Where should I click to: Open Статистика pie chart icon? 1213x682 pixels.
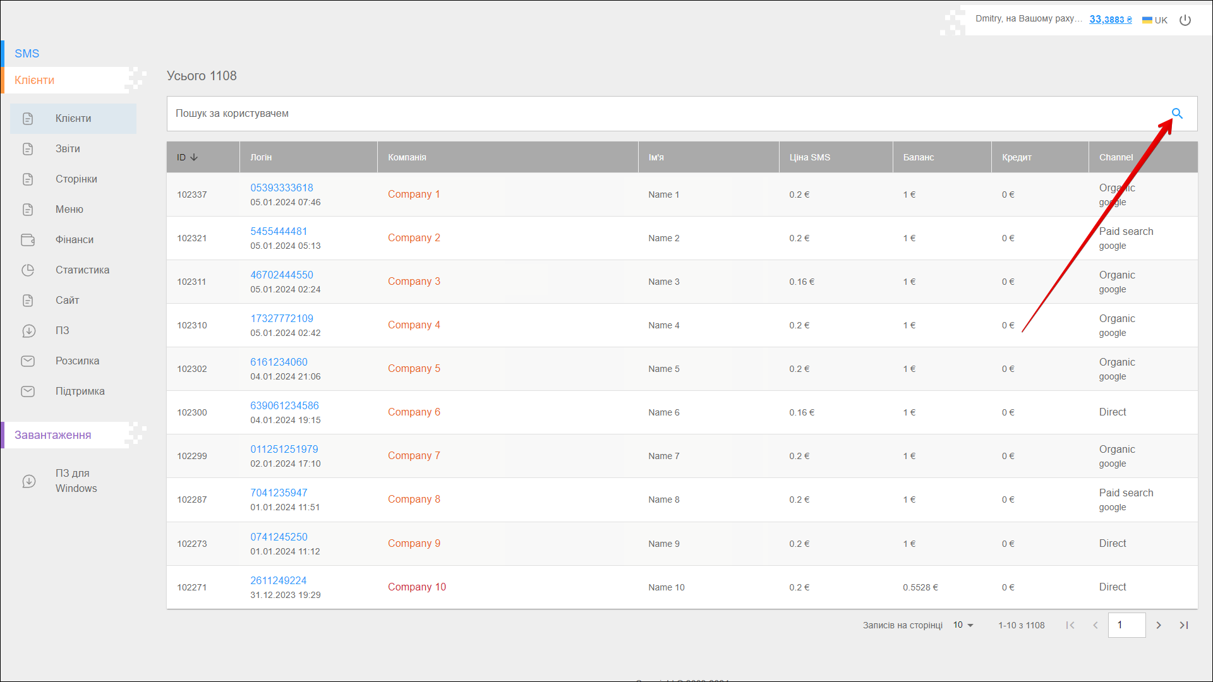(x=28, y=270)
